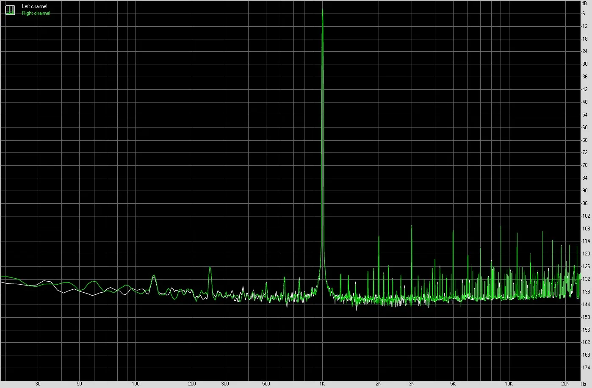Viewport: 592px width, 388px height.
Task: Click the "-78" dB axis value
Action: (584, 165)
